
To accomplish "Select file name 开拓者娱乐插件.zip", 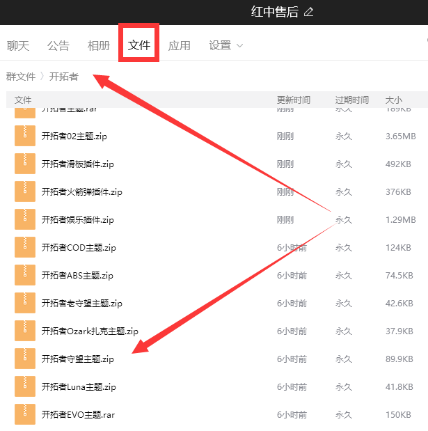I will click(x=78, y=219).
